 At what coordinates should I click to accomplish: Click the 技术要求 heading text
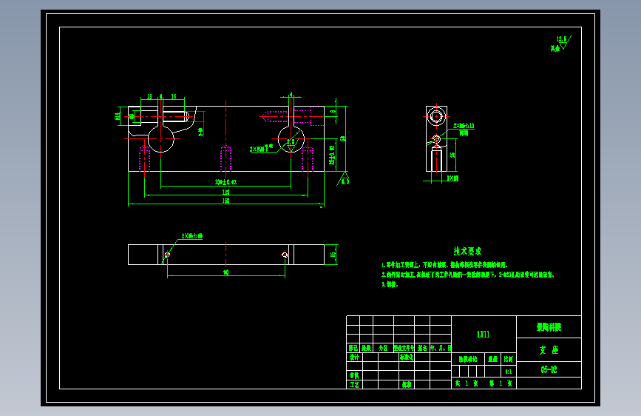click(467, 251)
